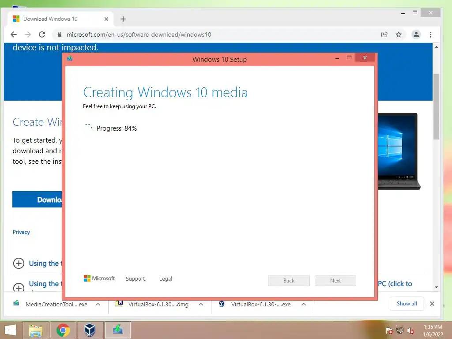The image size is (452, 339).
Task: Click the Microsoft logo in Setup
Action: [x=99, y=279]
